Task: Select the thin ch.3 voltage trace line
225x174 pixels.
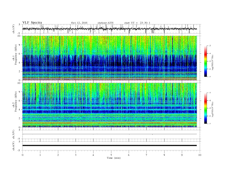Action: (x=109, y=134)
